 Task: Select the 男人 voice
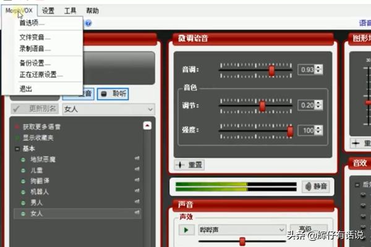(36, 203)
